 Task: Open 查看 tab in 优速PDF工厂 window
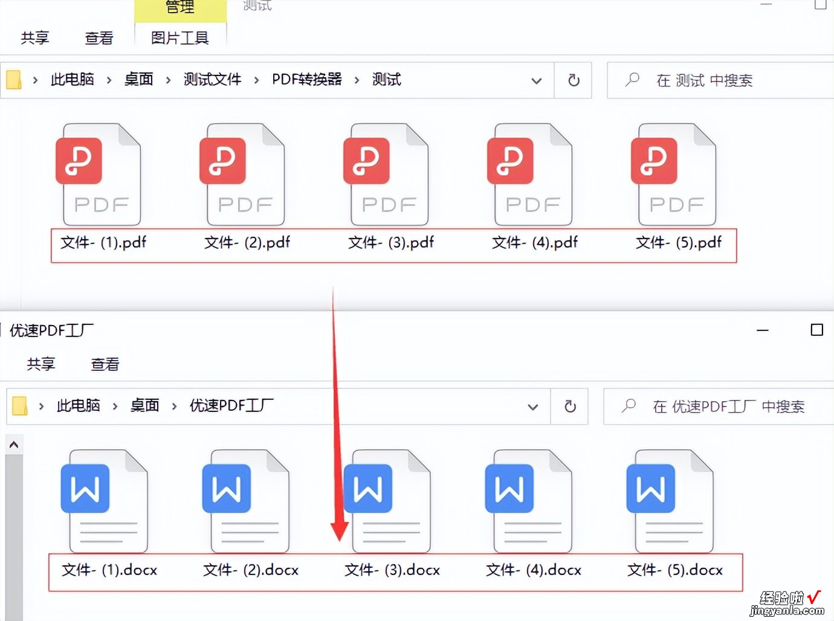tap(105, 364)
